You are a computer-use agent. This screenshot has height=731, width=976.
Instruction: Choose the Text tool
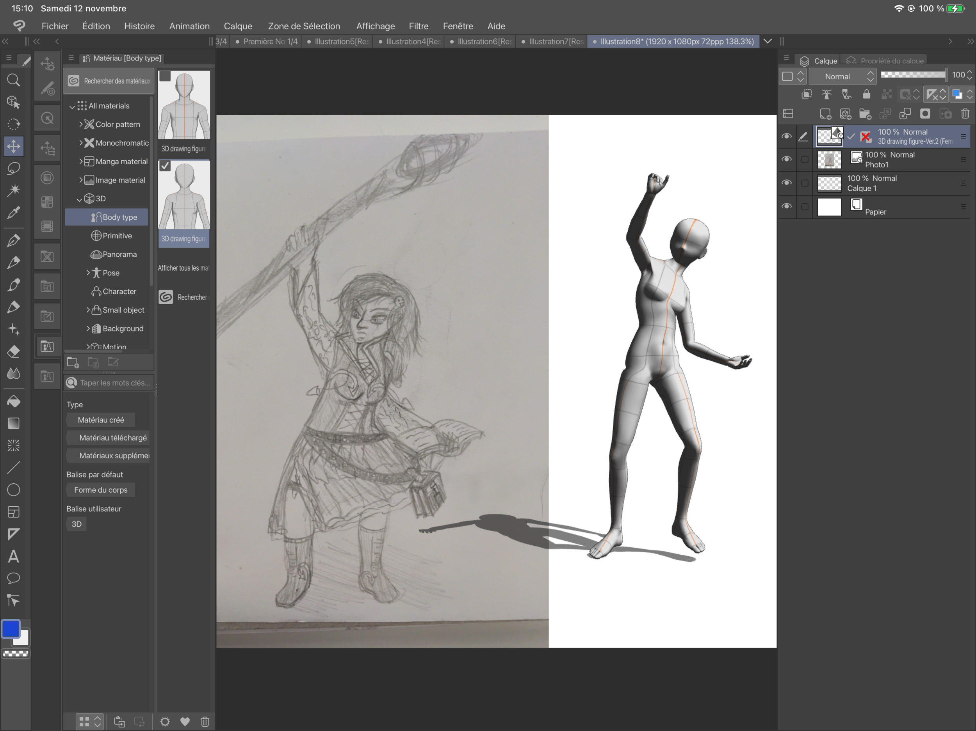click(13, 556)
